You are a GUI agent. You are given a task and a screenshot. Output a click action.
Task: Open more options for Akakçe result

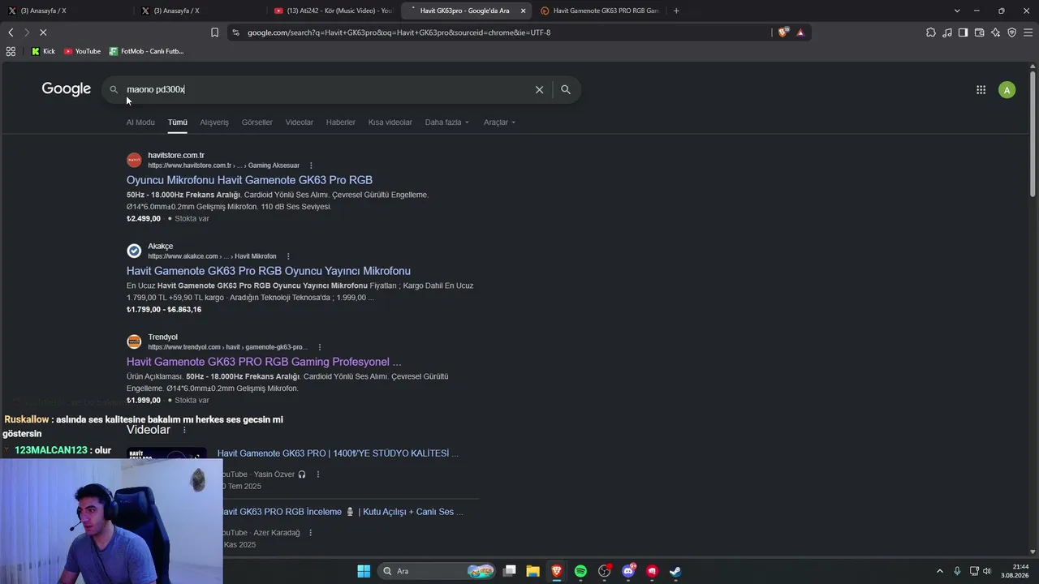(288, 256)
